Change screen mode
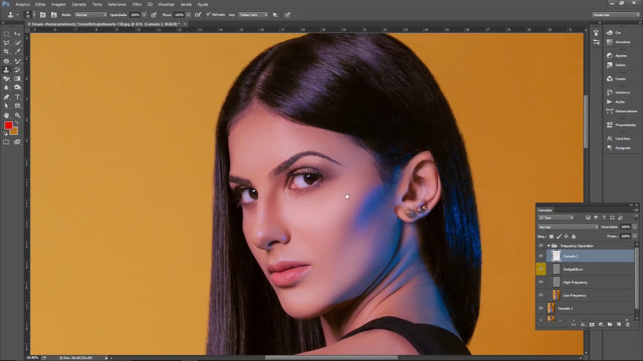643x361 pixels. [17, 142]
